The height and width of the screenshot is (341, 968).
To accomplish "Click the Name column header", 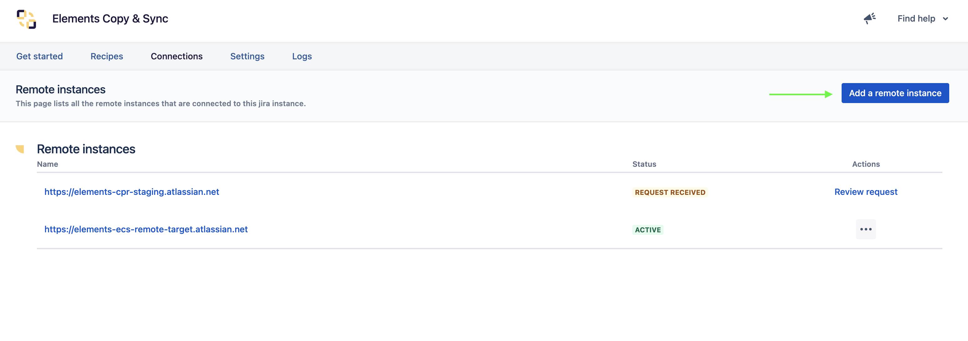I will pos(47,164).
